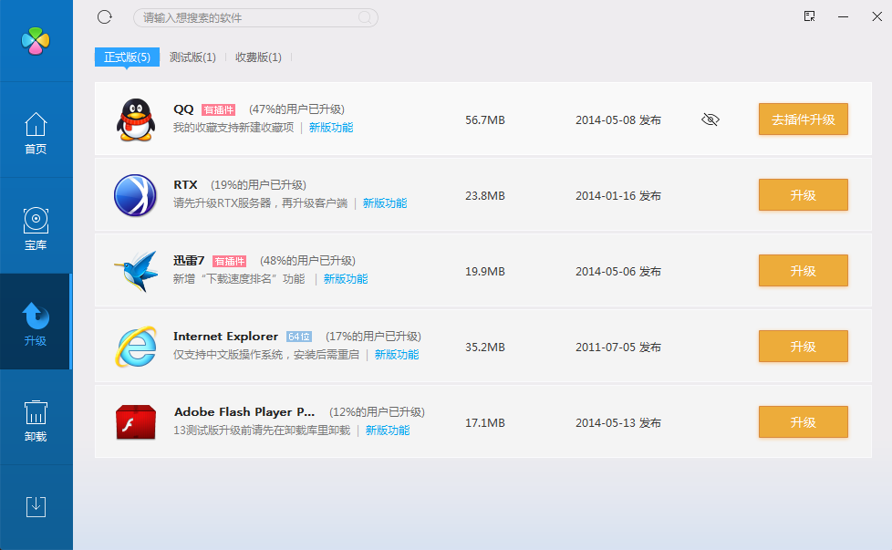Click the Internet Explorer icon
This screenshot has height=550, width=892.
136,348
